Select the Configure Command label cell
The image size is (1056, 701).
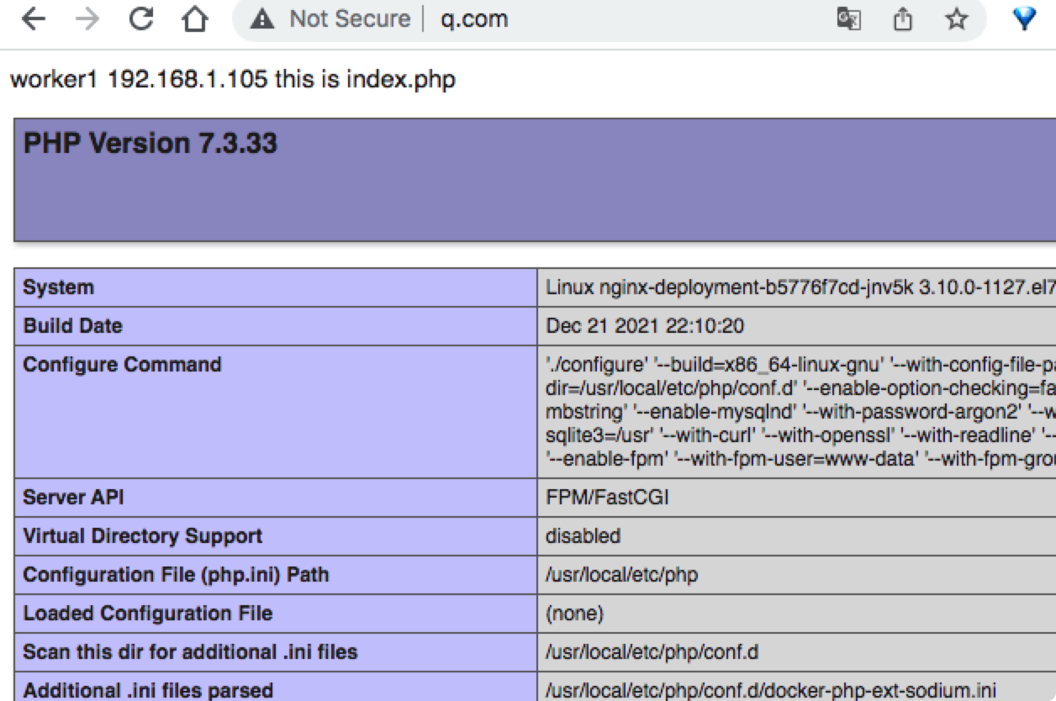123,365
